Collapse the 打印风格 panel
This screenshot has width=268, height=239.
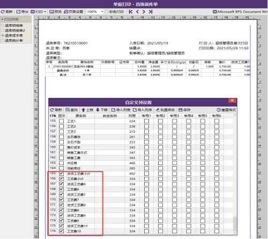[x=2, y=19]
